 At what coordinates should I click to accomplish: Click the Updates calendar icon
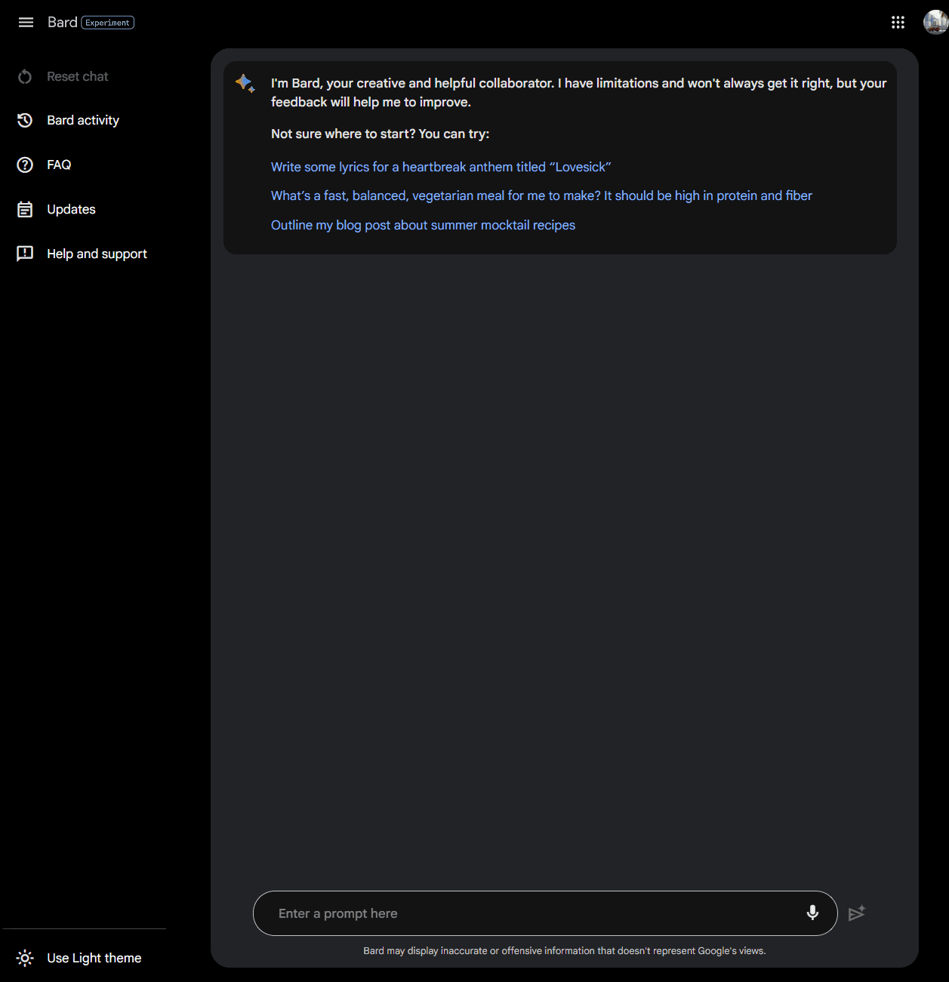tap(25, 210)
